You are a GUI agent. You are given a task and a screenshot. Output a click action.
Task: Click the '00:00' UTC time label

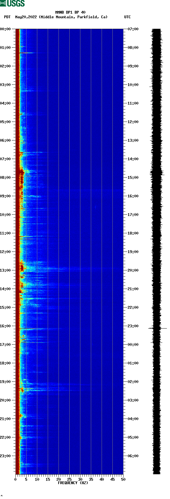tap(133, 345)
